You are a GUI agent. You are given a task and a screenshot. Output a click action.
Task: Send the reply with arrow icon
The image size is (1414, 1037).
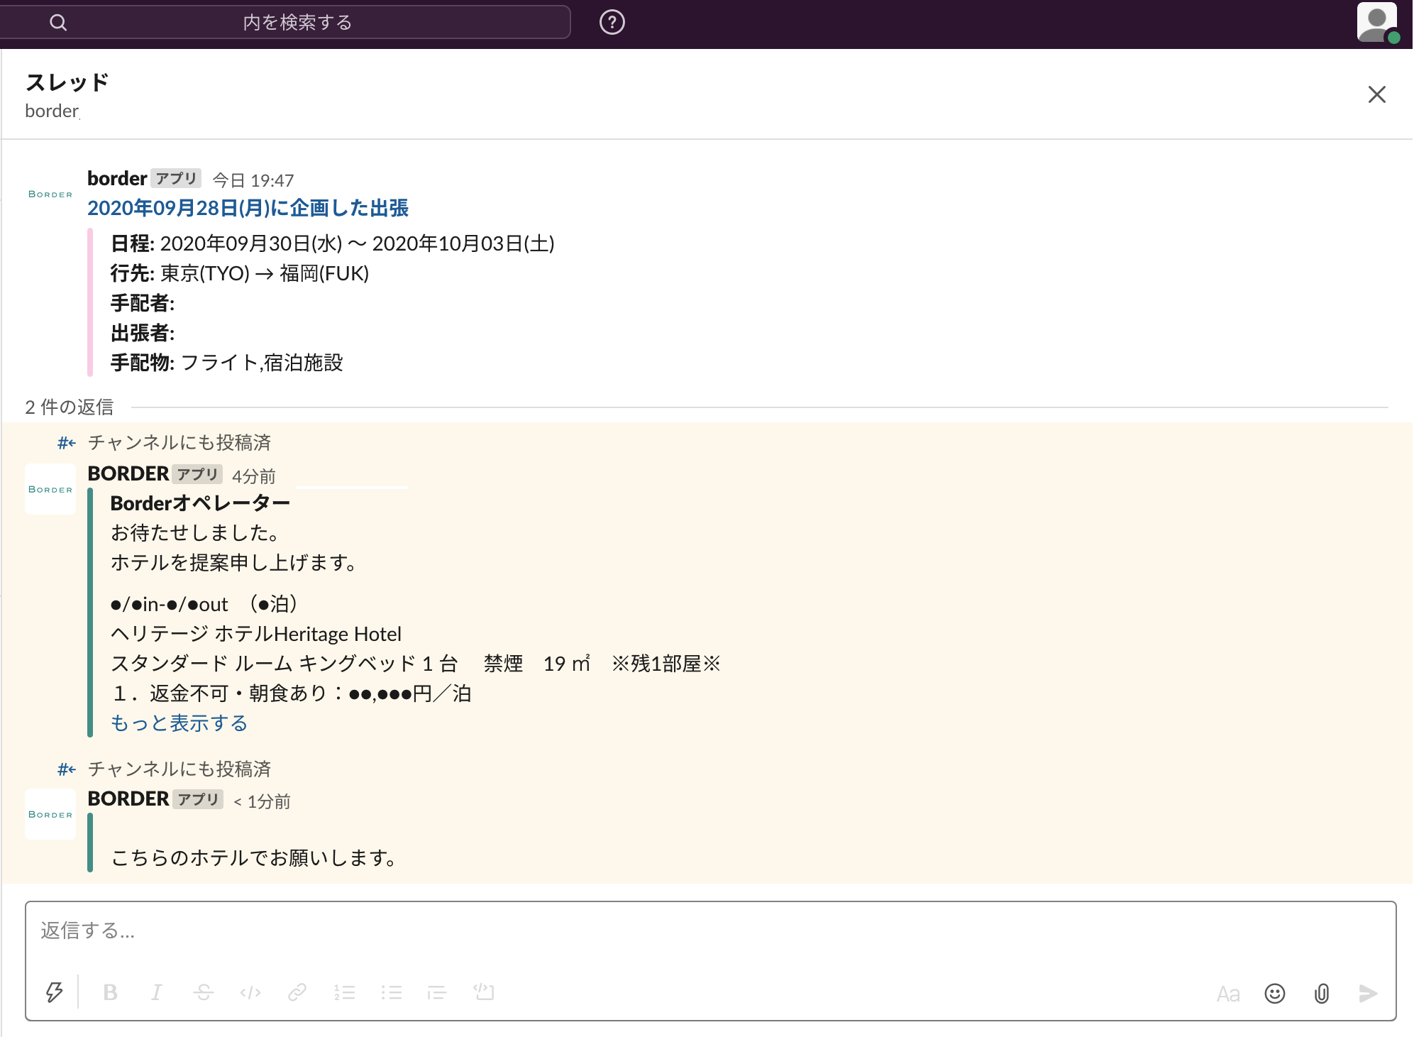1368,994
